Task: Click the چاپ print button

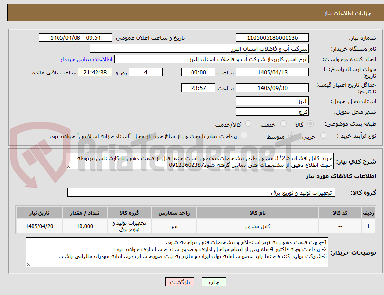Action: coord(214,282)
